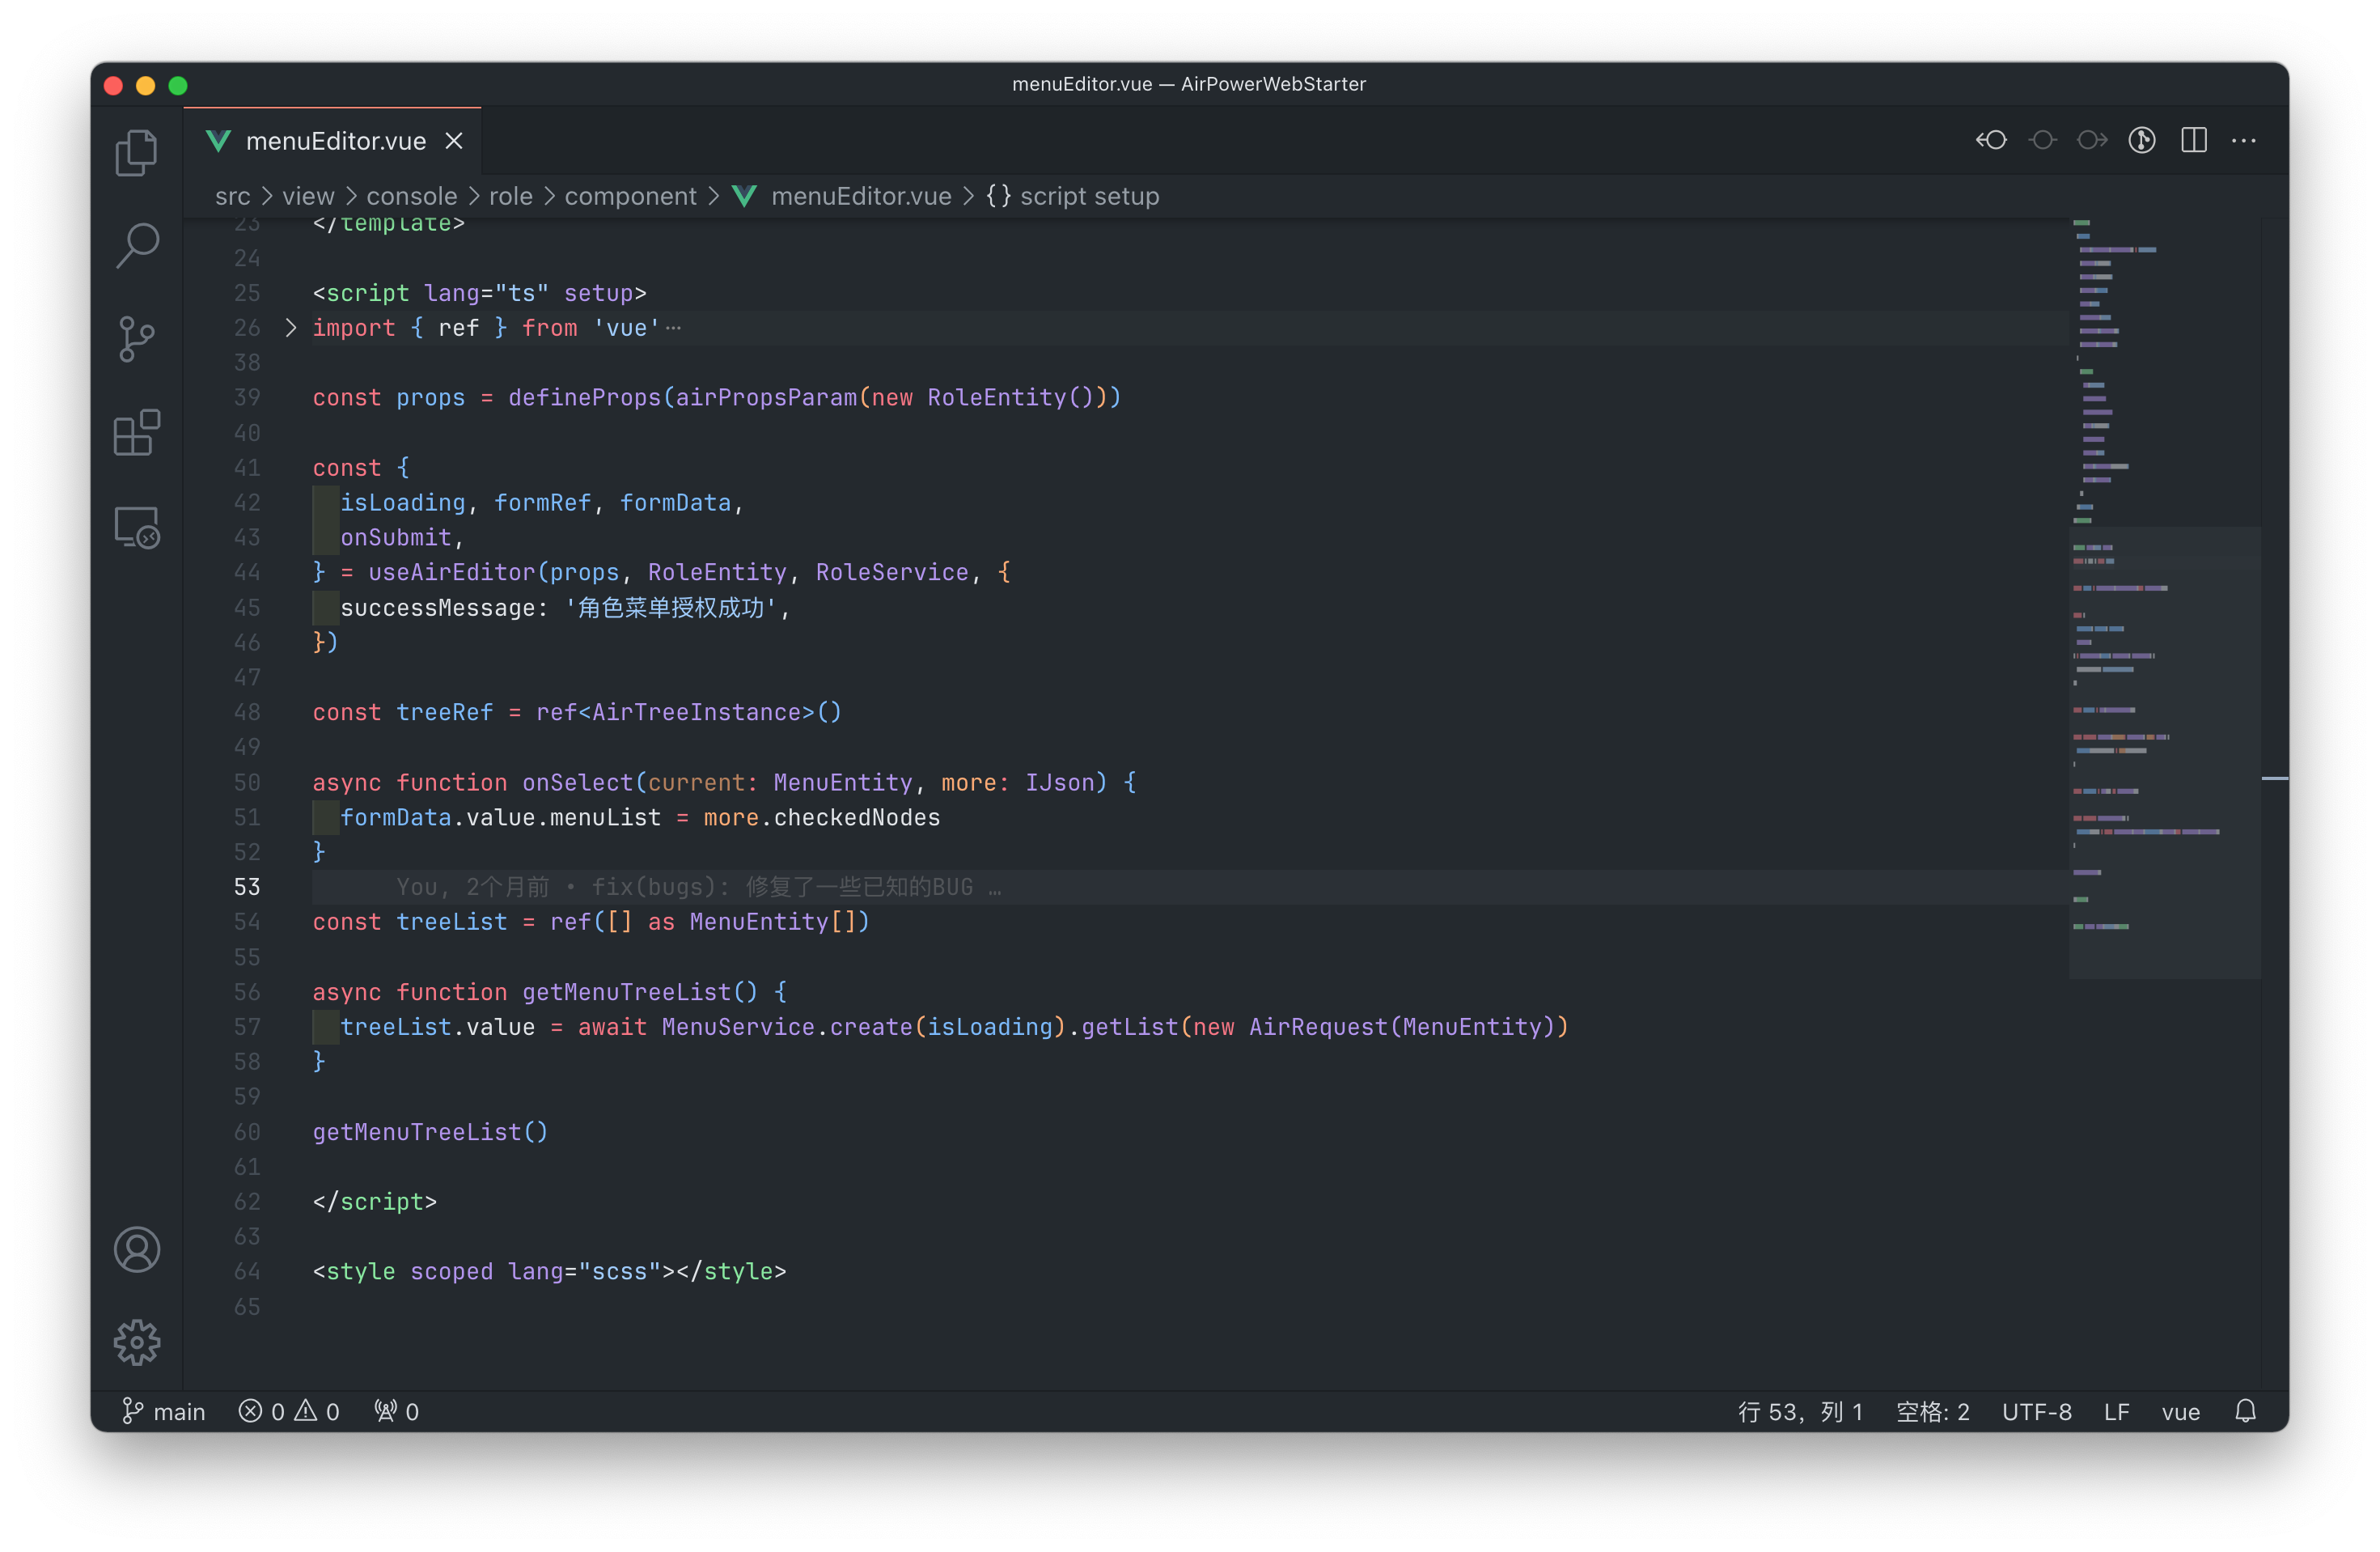Open the Search view icon
Screen dimensions: 2380x1552
point(136,245)
